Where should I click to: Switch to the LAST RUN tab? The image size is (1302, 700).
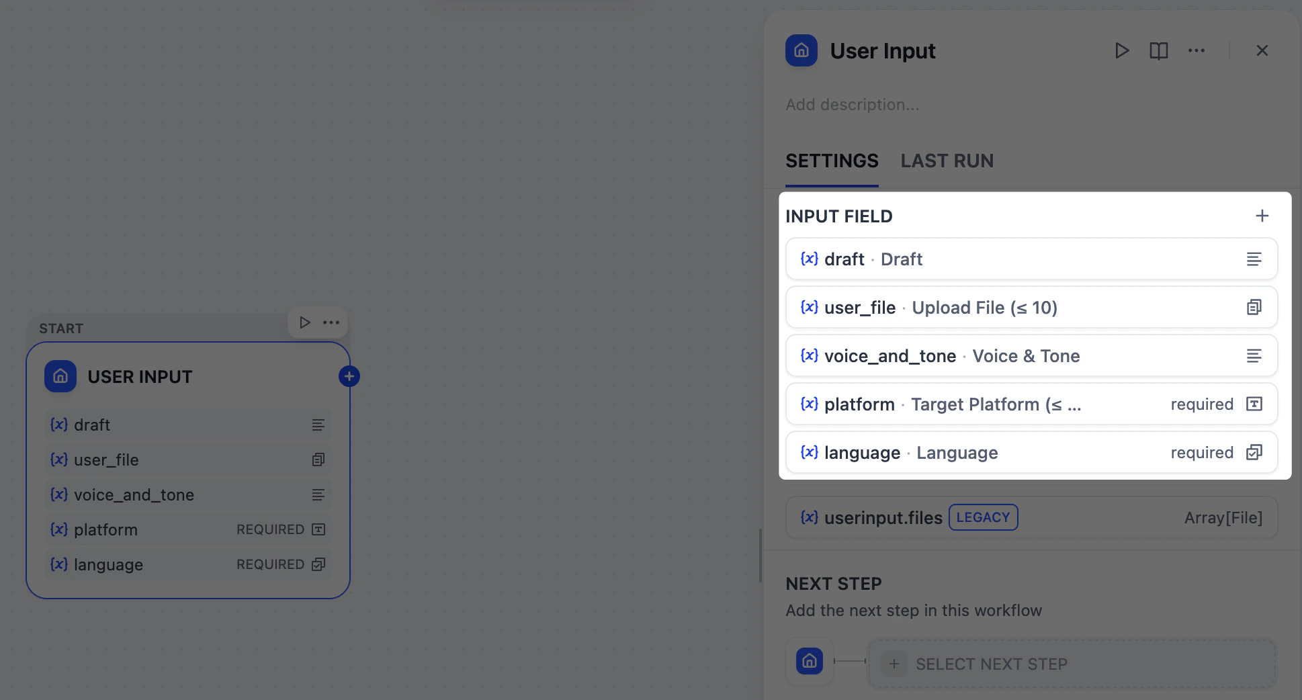point(947,161)
